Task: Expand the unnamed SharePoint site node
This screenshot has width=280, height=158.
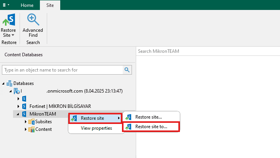Action: click(18, 98)
